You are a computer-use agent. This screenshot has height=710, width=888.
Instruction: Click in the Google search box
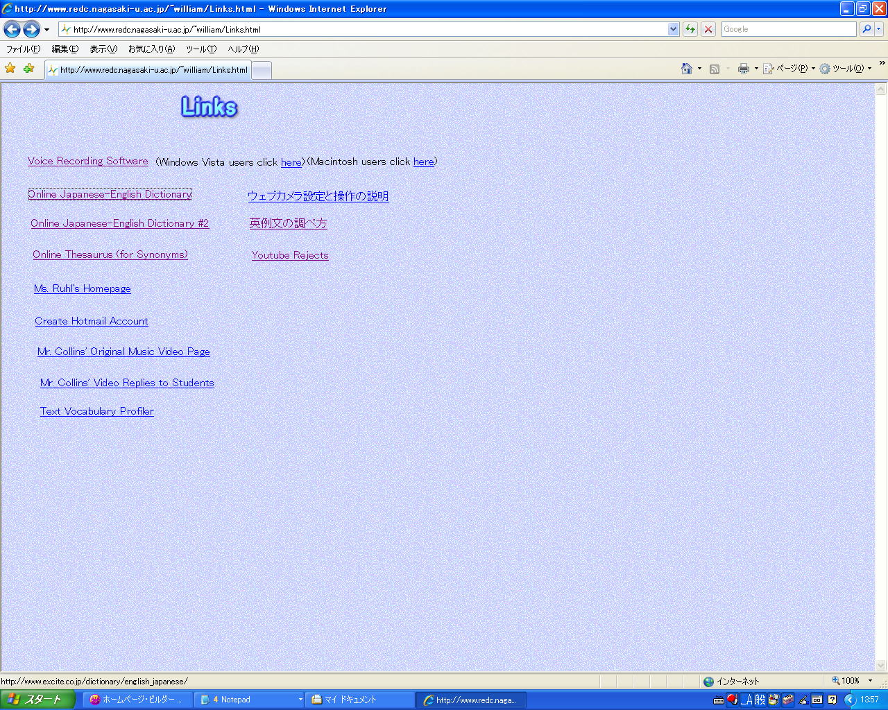point(788,29)
